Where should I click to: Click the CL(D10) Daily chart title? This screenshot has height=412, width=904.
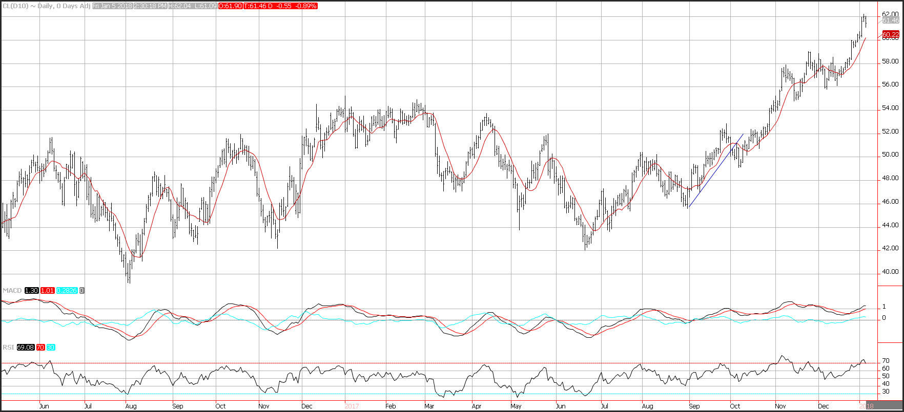46,6
